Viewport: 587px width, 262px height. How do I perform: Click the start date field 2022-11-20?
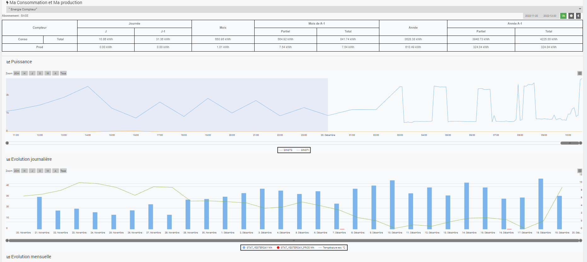click(x=532, y=16)
